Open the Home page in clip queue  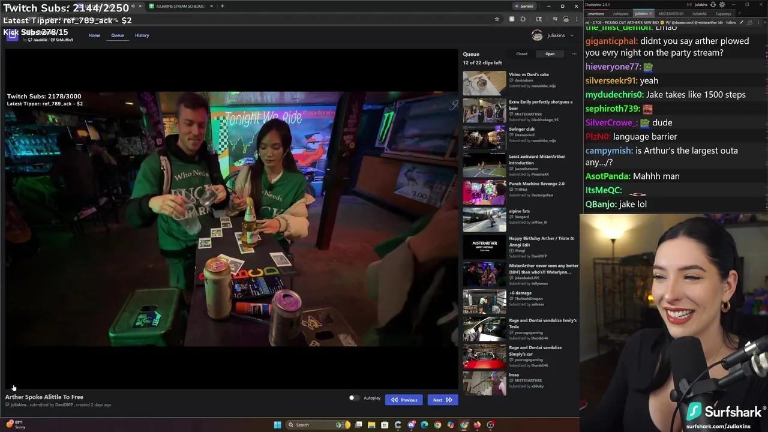[x=94, y=35]
